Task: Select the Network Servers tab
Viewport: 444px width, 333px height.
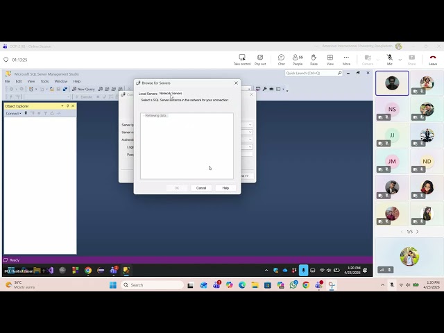Action: 171,94
